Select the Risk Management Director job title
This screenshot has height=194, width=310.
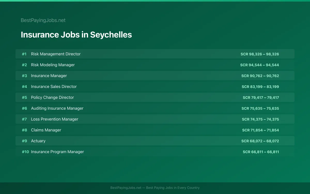[x=56, y=54]
